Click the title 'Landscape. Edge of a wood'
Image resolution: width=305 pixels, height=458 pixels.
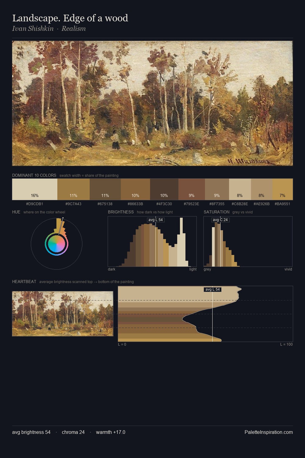coord(70,18)
